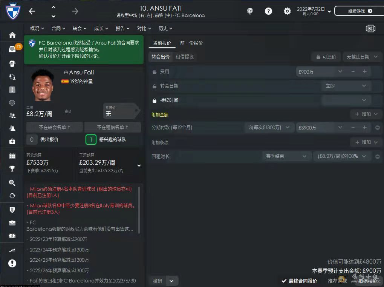
Task: Open the Finances banknote icon
Action: click(12, 236)
